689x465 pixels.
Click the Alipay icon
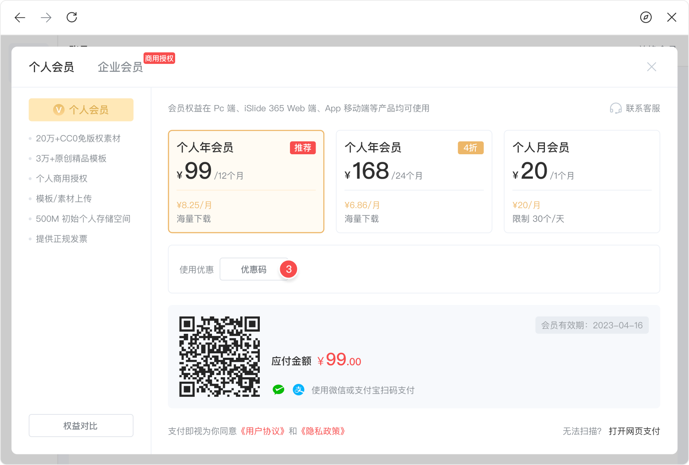point(299,390)
